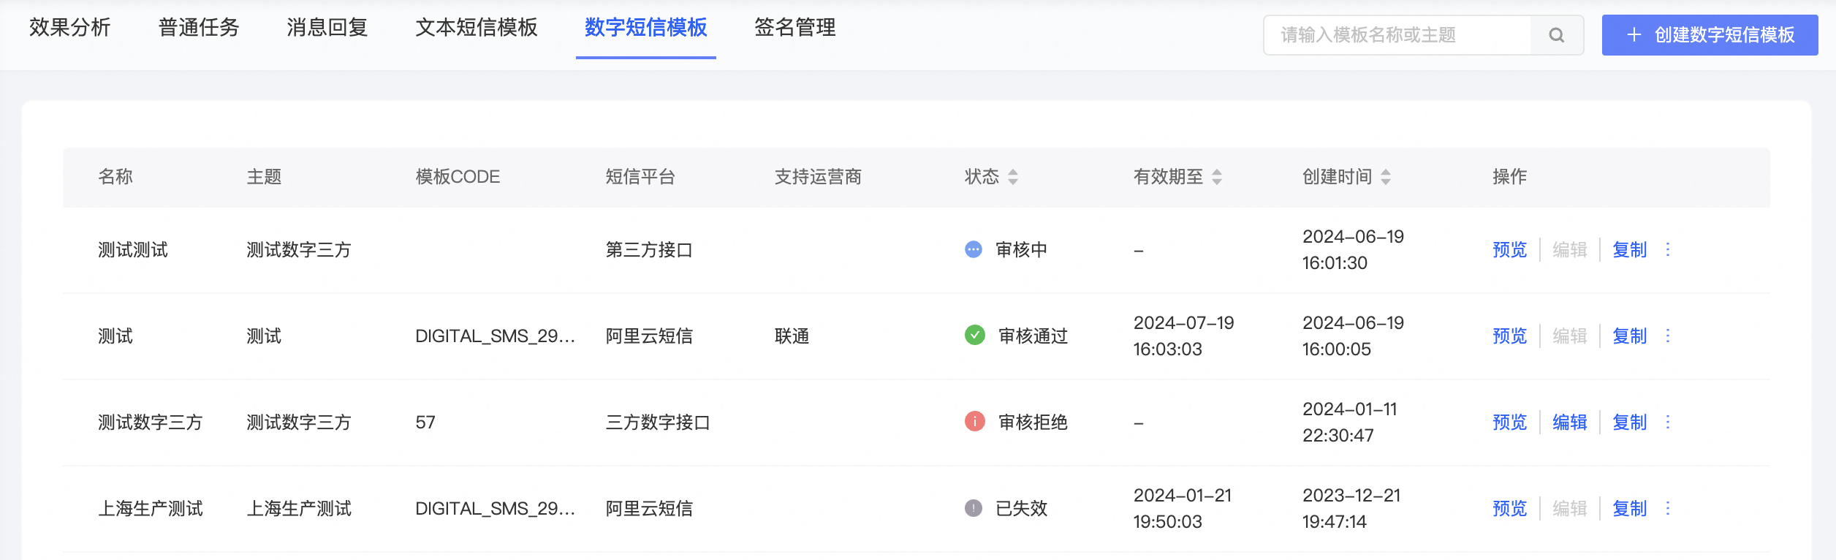The width and height of the screenshot is (1836, 560).
Task: Copy the 上海生产测试 template
Action: (1630, 509)
